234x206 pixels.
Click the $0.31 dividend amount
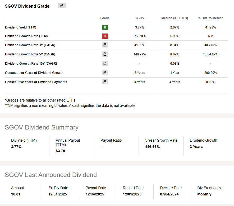point(16,194)
